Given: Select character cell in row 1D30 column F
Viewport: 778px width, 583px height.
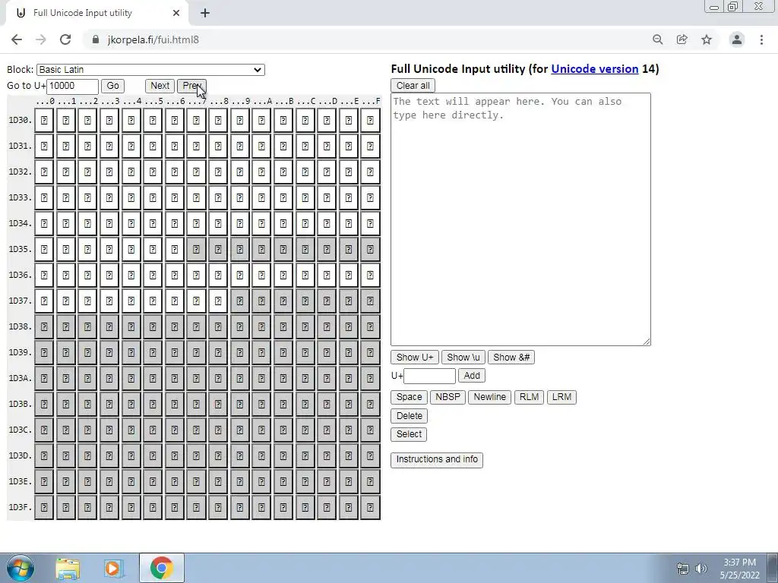Looking at the screenshot, I should point(370,121).
